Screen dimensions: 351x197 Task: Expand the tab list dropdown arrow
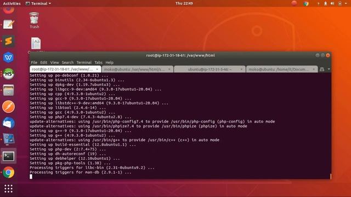tap(329, 69)
